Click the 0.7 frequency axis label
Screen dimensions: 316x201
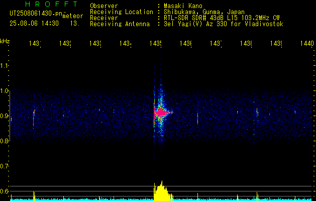click(x=5, y=166)
